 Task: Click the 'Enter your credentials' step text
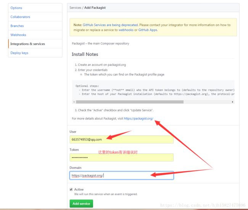pyautogui.click(x=93, y=70)
